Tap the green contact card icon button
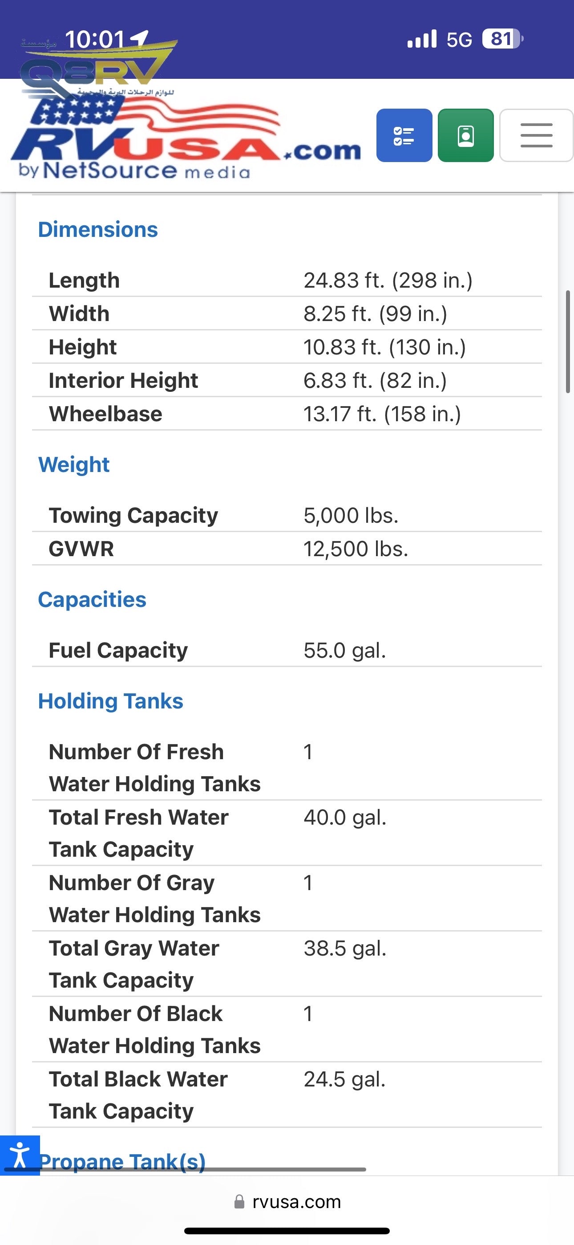 (x=465, y=135)
